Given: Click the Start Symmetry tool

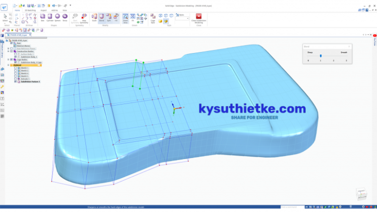Looking at the screenshot, I should coord(75,19).
